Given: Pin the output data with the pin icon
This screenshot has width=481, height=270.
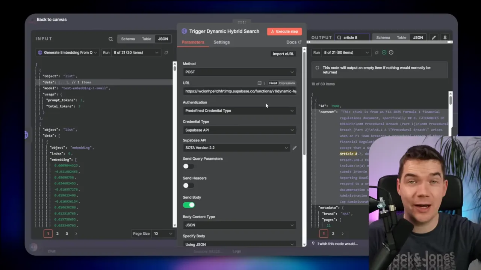Looking at the screenshot, I should (445, 37).
